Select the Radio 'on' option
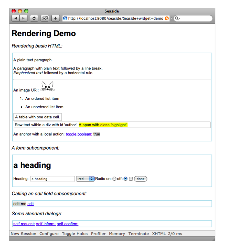This screenshot has height=249, width=226. pos(114,179)
